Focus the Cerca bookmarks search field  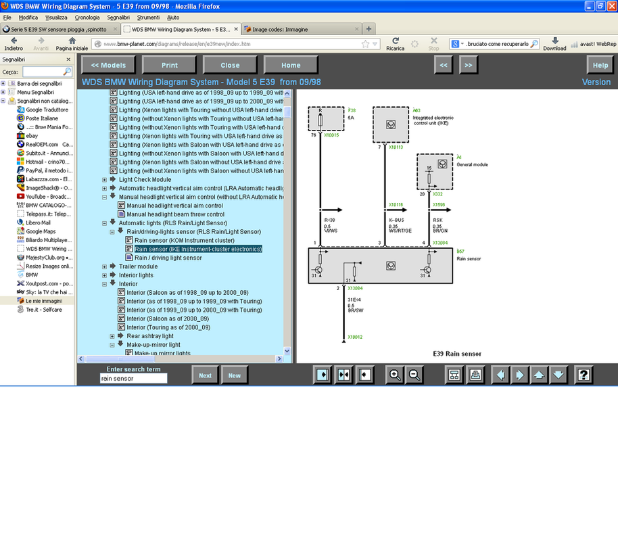click(47, 72)
